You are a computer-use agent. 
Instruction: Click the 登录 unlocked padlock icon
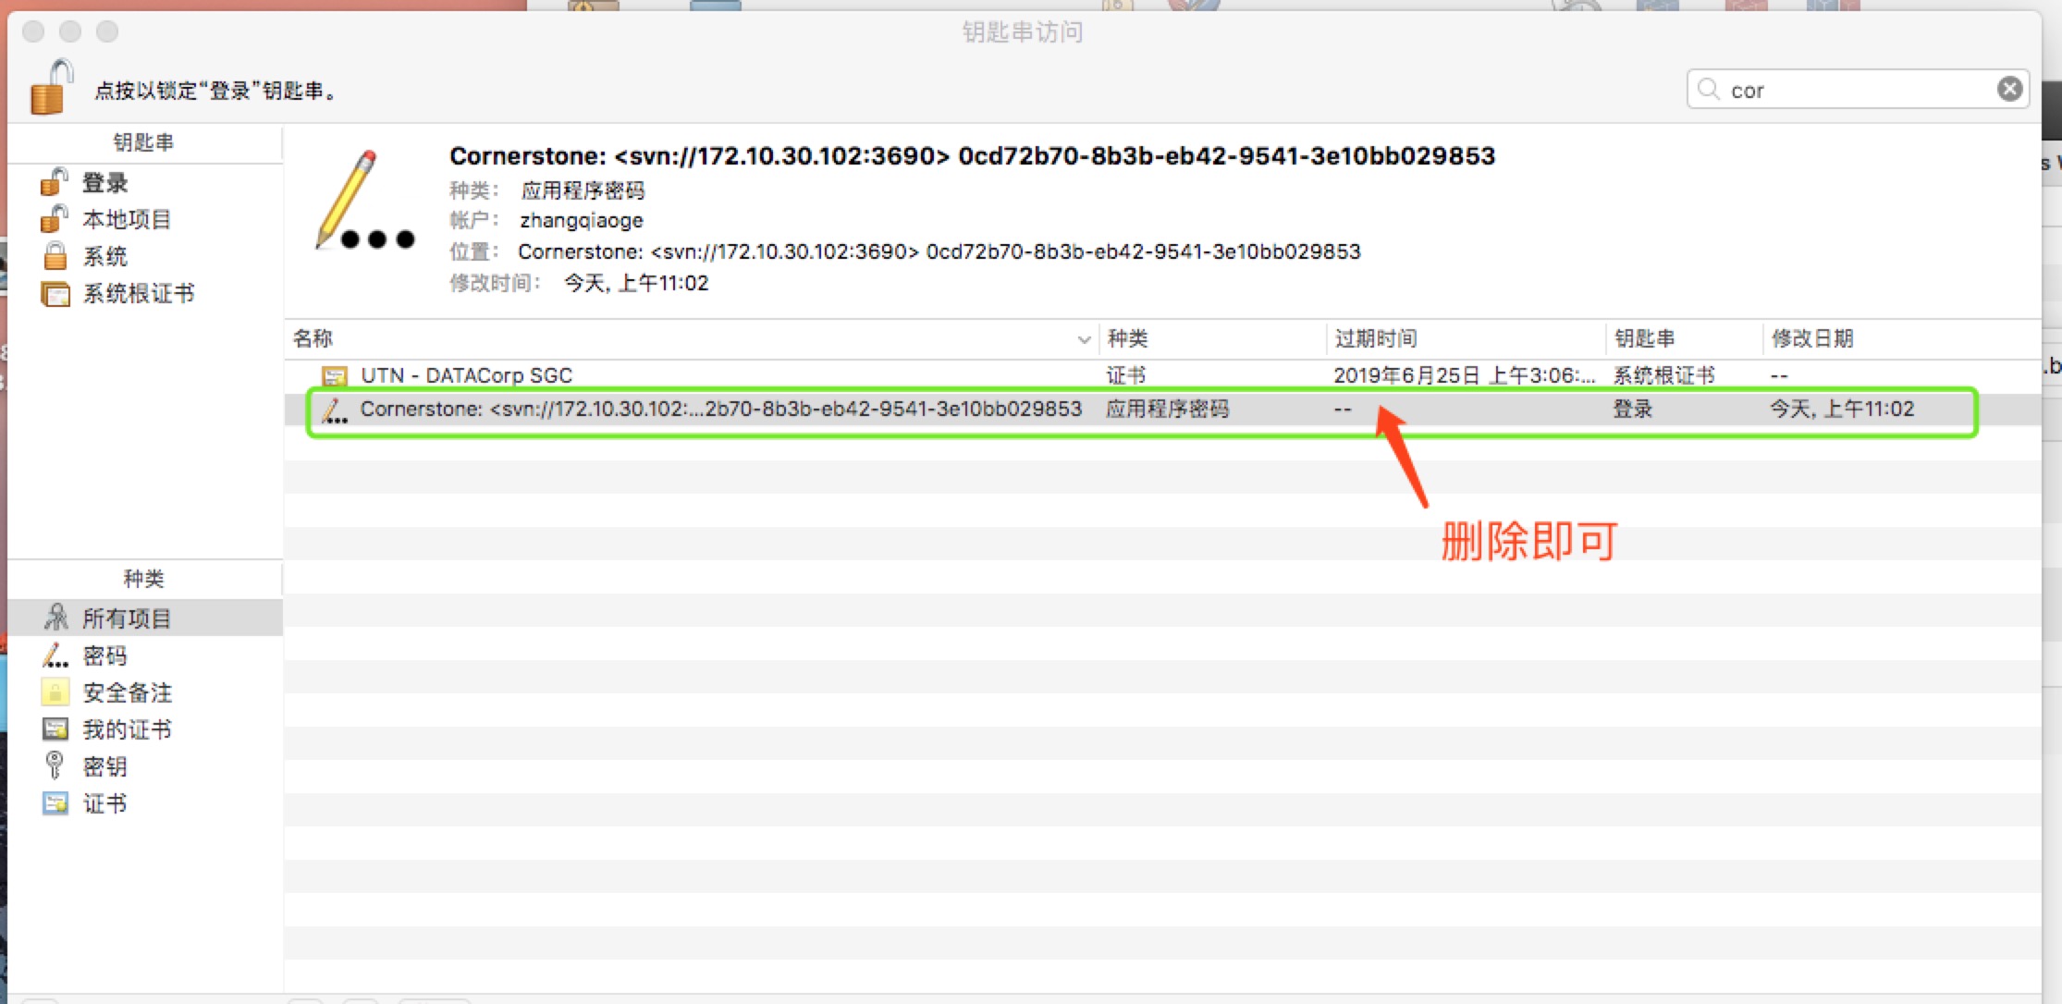click(x=55, y=182)
